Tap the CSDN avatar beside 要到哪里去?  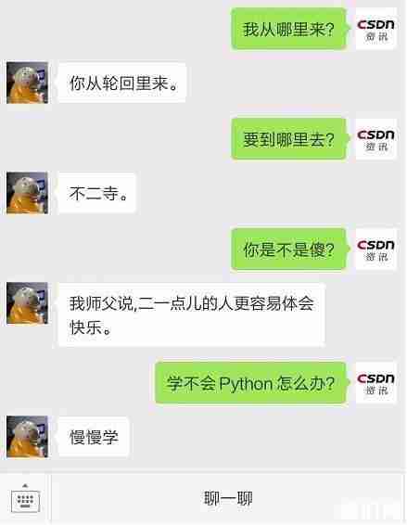375,139
